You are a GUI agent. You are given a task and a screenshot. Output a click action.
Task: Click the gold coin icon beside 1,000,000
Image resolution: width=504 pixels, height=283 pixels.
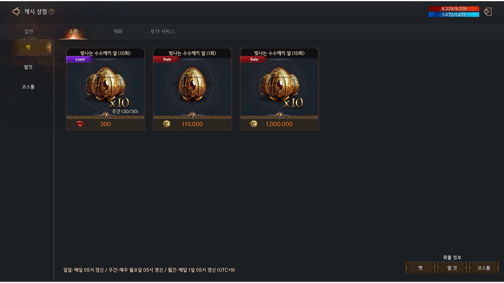[x=254, y=124]
